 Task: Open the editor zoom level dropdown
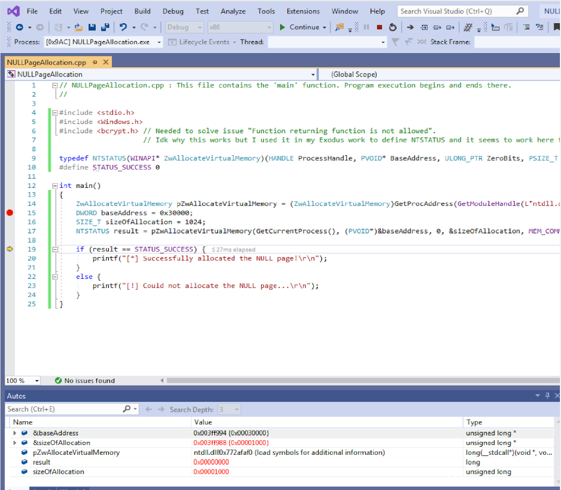click(x=36, y=381)
